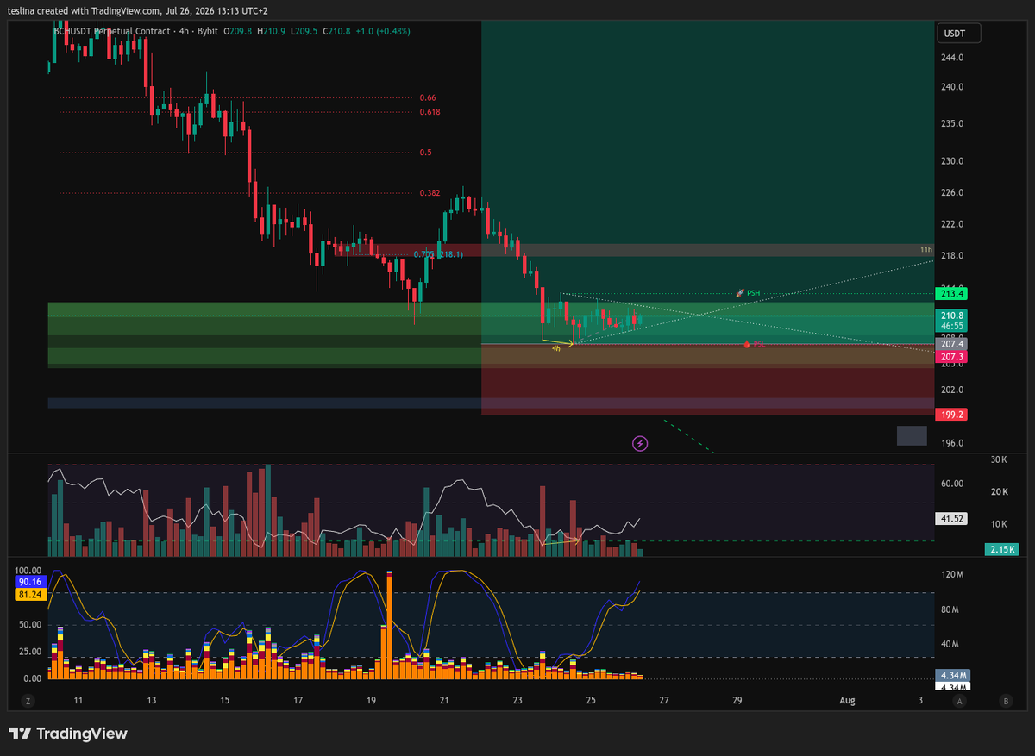This screenshot has width=1035, height=756.
Task: Click the 19 date label on the time axis
Action: pyautogui.click(x=372, y=701)
